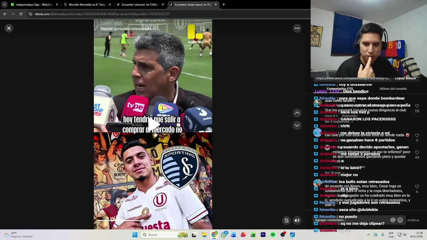Go to previous video with up chevron
This screenshot has height=240, width=427.
[297, 113]
